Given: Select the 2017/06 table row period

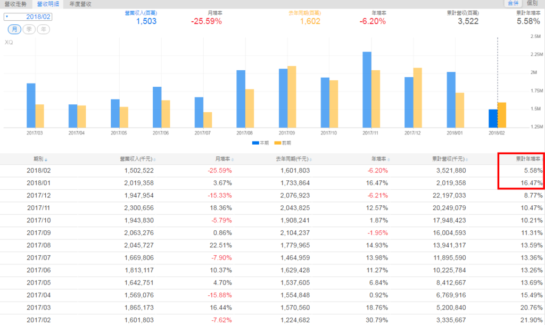Looking at the screenshot, I should tap(38, 271).
